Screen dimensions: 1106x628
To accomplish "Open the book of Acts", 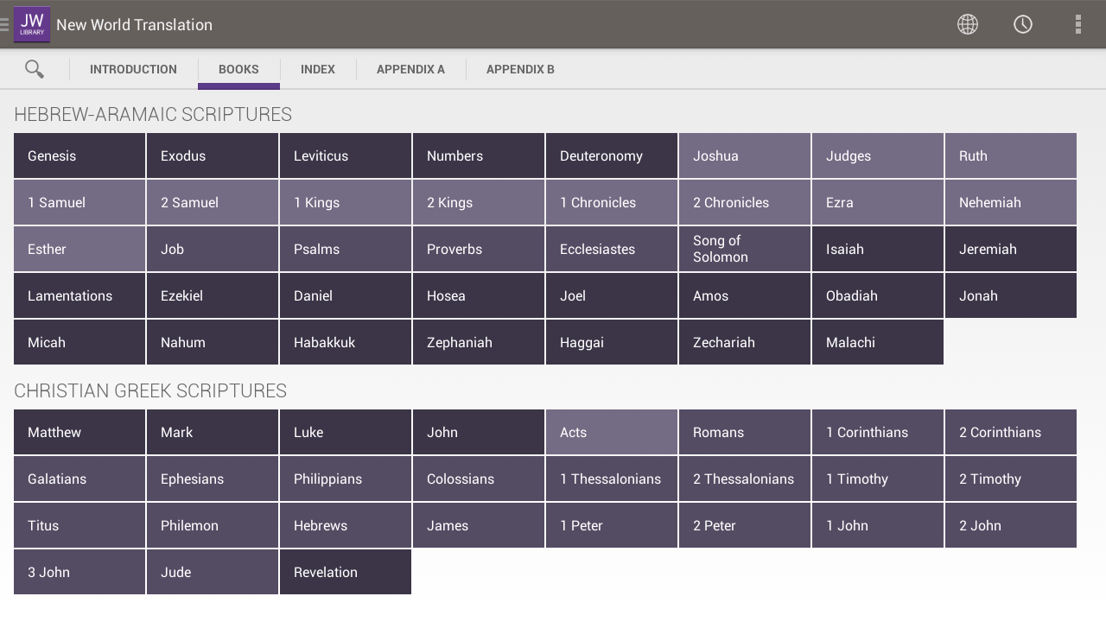I will 612,432.
